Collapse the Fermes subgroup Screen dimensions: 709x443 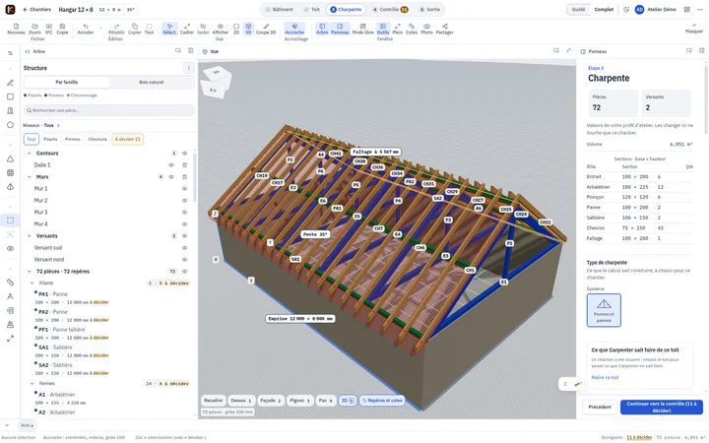click(32, 383)
